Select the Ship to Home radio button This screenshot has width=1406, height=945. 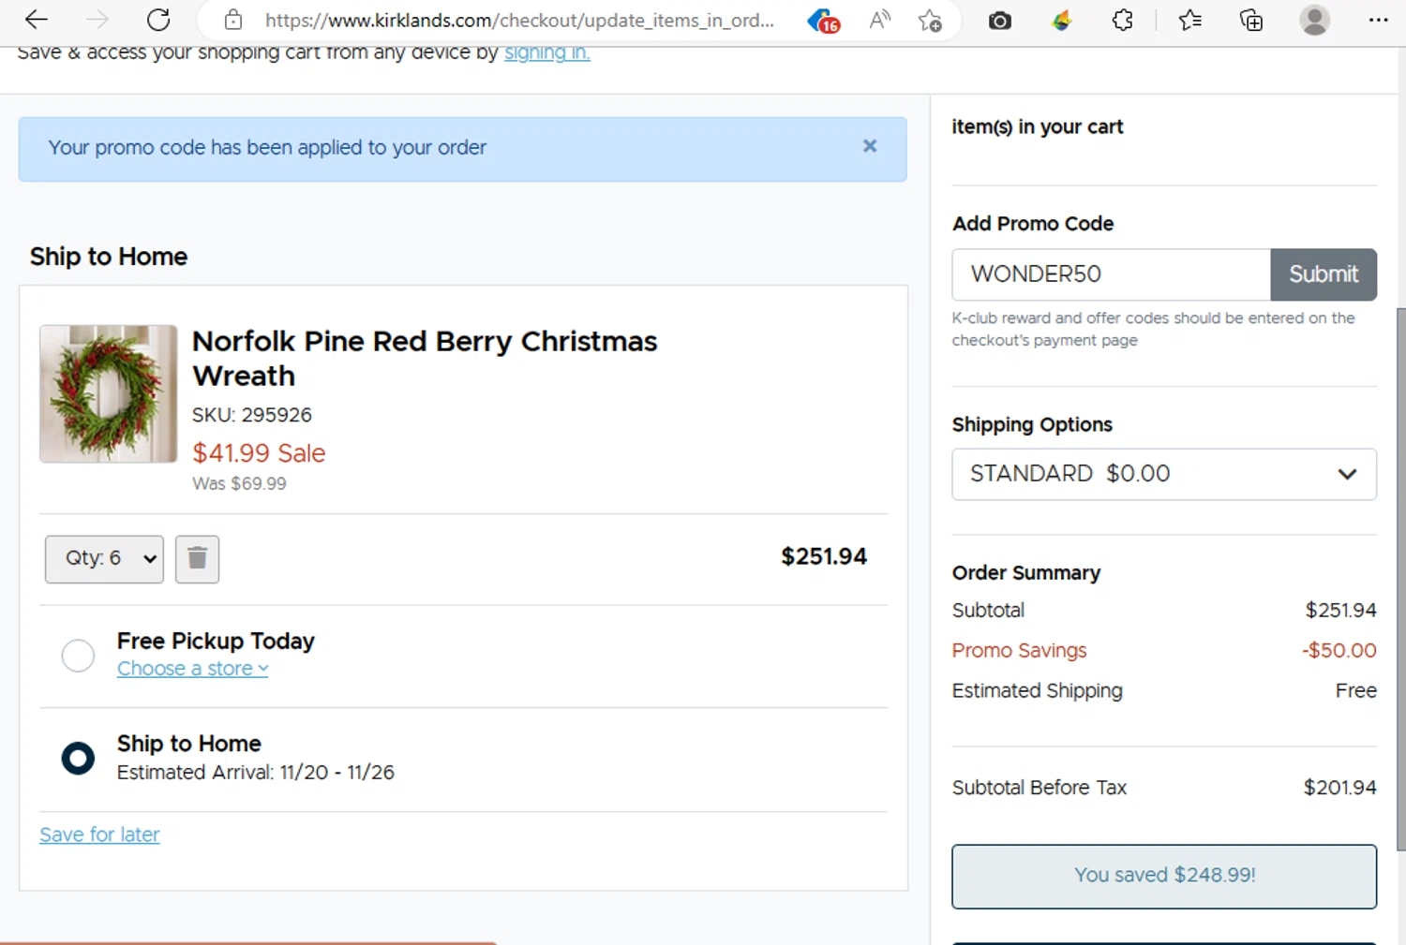click(78, 758)
